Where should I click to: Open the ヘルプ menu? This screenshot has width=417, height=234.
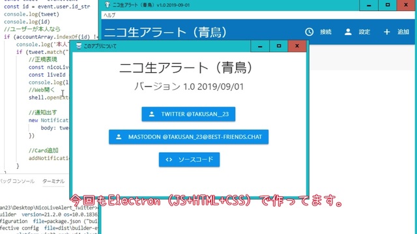[x=109, y=15]
